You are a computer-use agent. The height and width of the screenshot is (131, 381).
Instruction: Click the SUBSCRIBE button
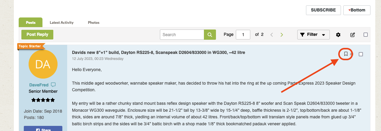[x=323, y=10]
